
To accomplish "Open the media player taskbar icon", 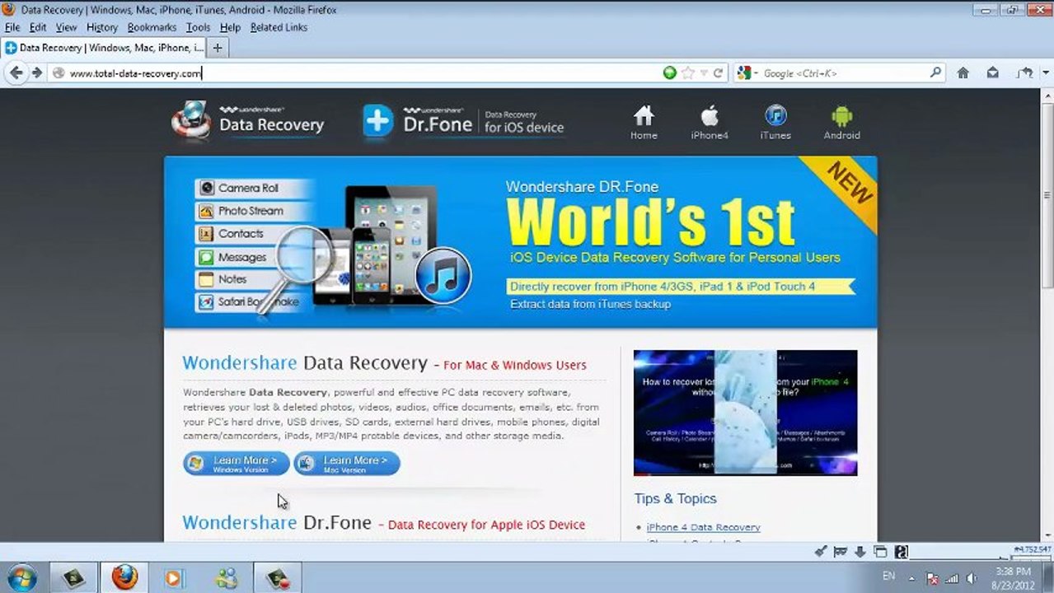I will tap(174, 578).
